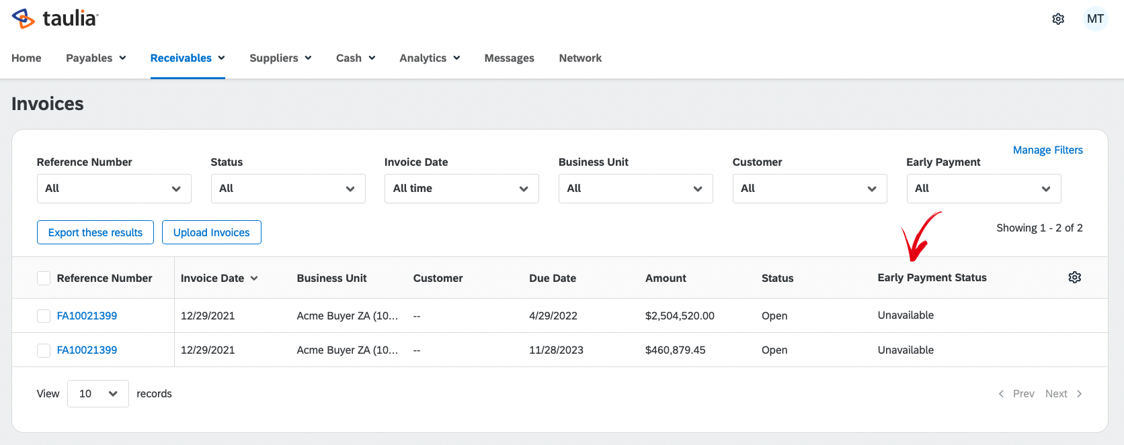Open the Payables menu
1124x445 pixels.
96,58
